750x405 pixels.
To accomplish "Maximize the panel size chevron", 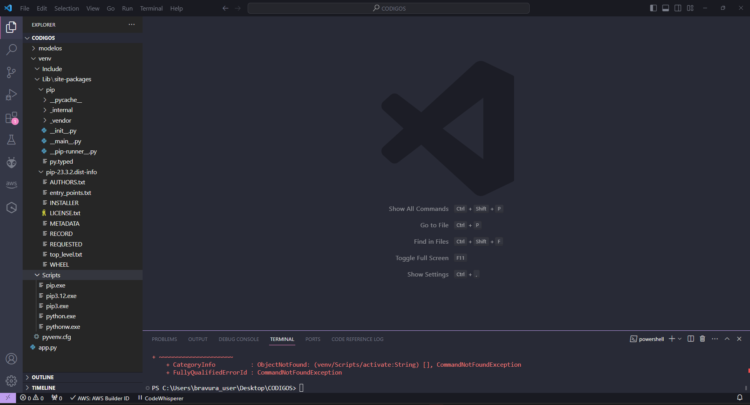I will pyautogui.click(x=727, y=339).
